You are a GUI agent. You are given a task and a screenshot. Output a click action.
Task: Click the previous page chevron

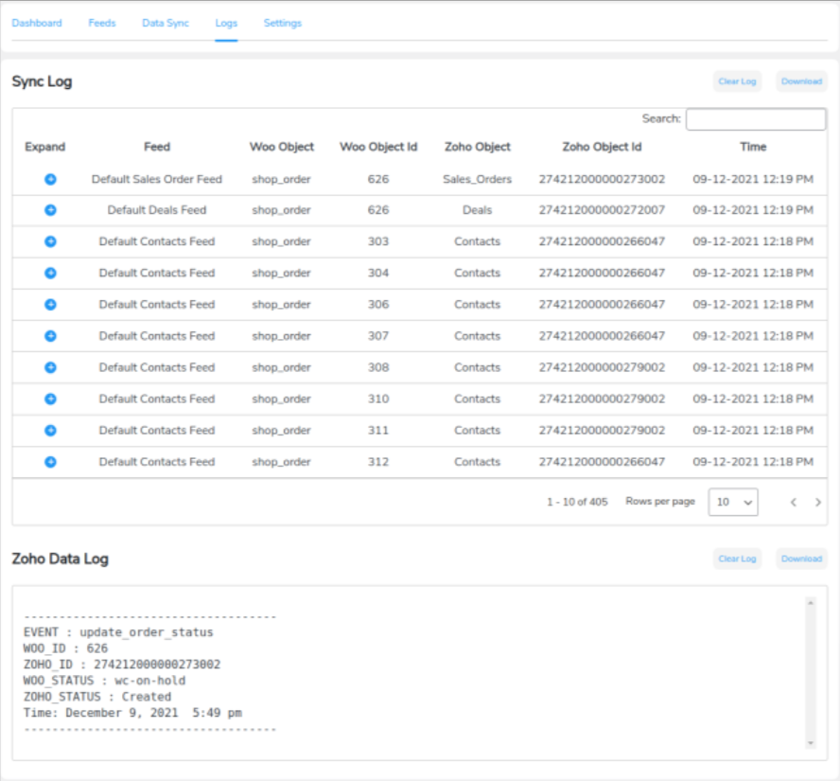(x=794, y=502)
